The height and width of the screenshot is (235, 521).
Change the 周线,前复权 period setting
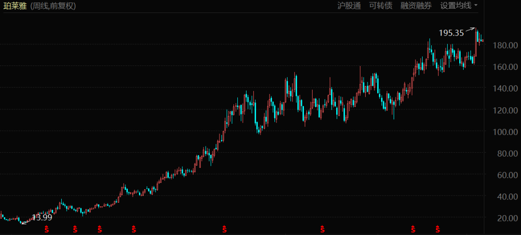(53, 6)
